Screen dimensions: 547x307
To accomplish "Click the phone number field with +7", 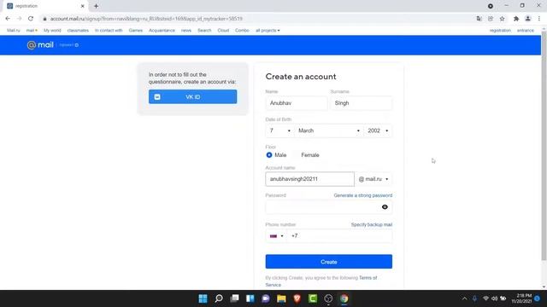I will click(339, 236).
